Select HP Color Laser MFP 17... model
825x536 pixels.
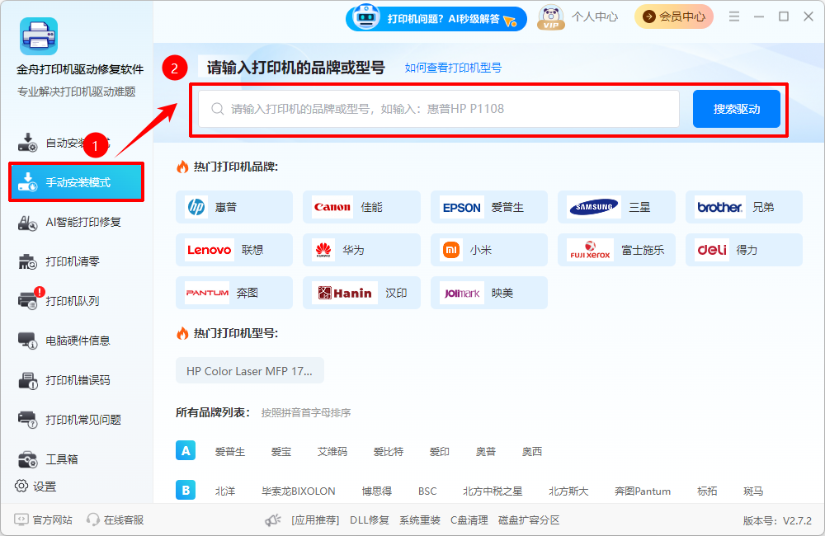250,371
